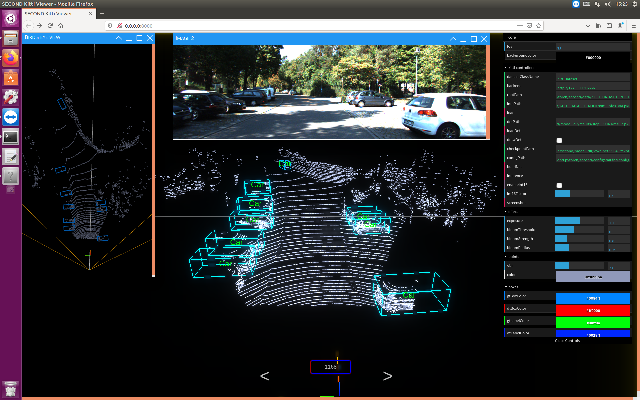Collapse the boxes settings group
This screenshot has width=640, height=400.
pos(513,287)
